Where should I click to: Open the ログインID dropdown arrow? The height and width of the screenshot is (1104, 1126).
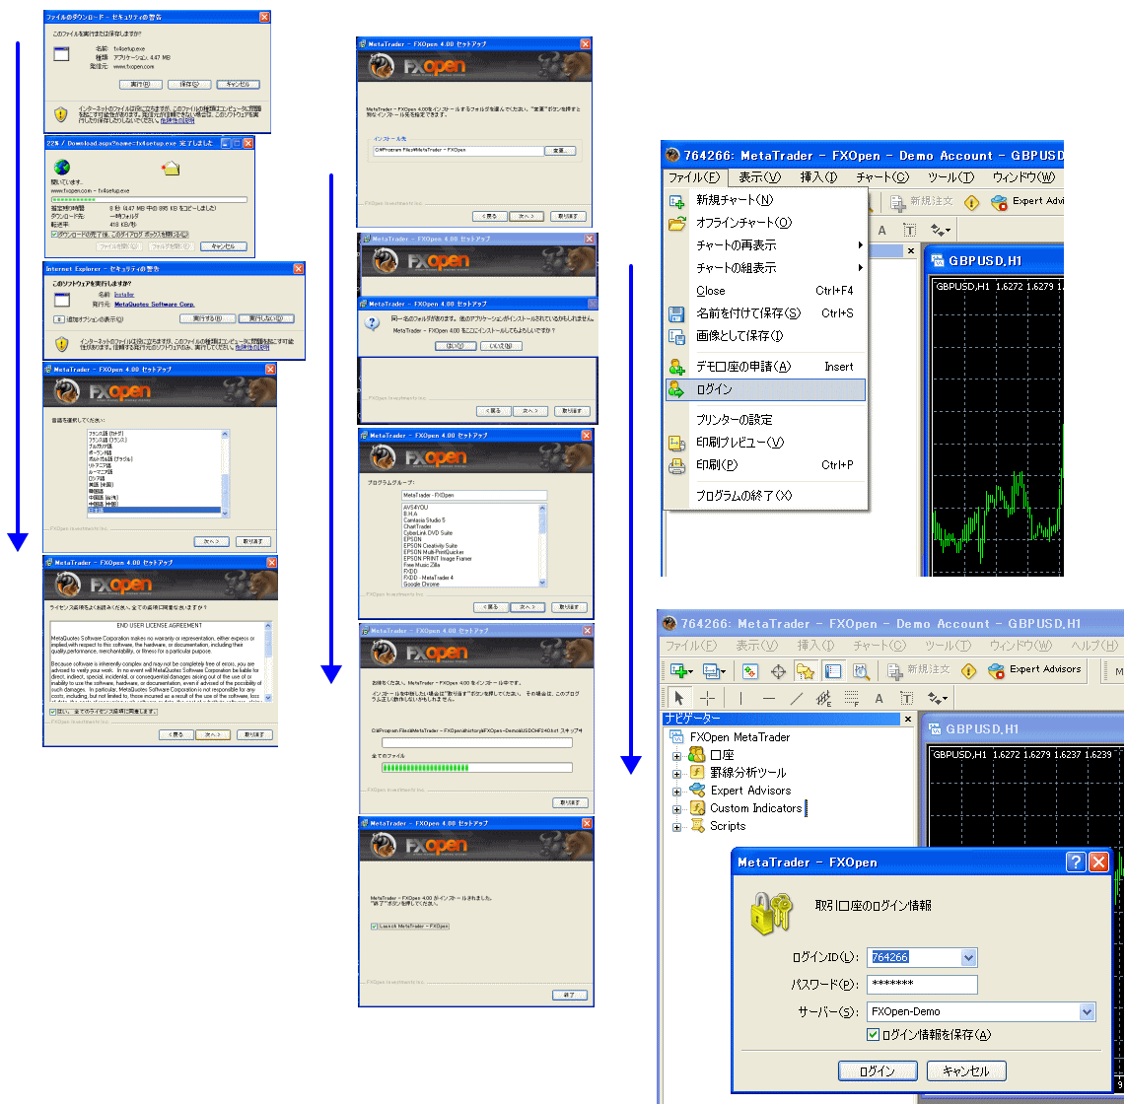[968, 957]
